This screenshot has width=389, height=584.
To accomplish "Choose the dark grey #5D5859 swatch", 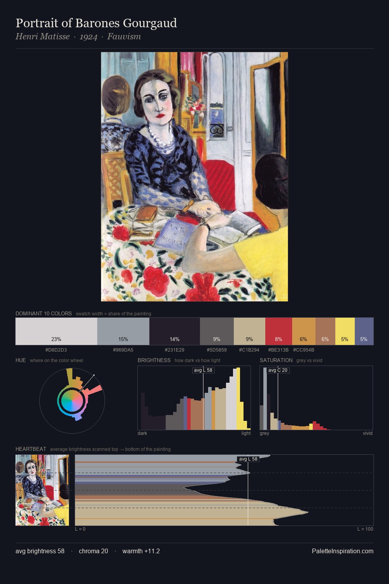I will pyautogui.click(x=217, y=331).
